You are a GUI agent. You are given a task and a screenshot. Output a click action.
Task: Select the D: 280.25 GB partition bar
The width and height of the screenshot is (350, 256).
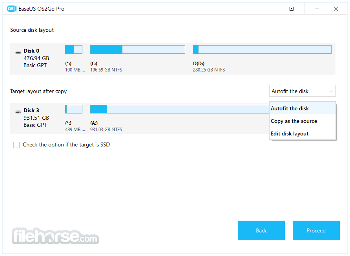(262, 49)
